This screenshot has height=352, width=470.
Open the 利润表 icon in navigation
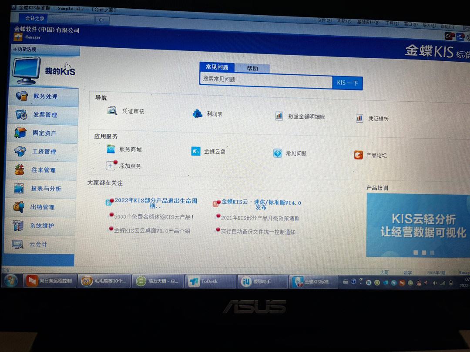[x=198, y=113]
